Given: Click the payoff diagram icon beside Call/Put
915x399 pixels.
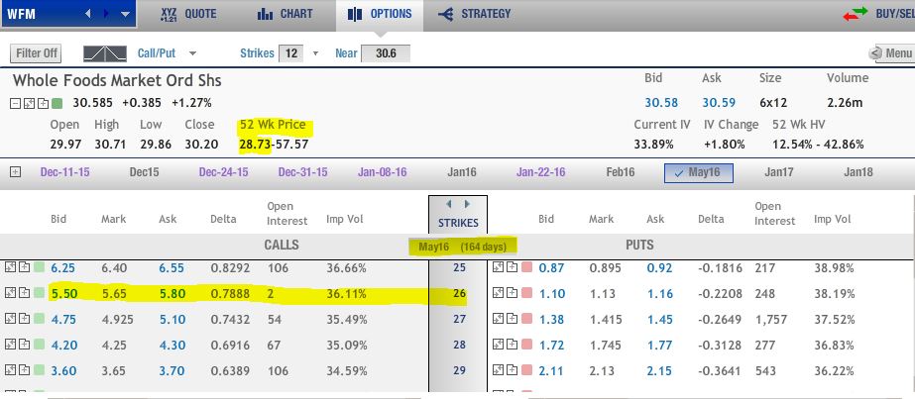Looking at the screenshot, I should click(x=104, y=53).
